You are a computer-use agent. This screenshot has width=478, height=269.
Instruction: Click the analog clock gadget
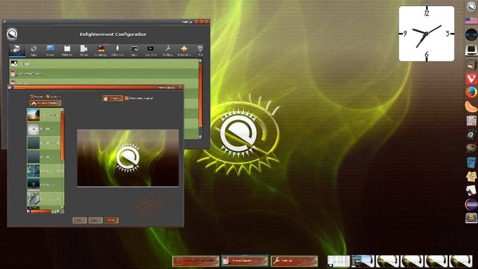click(427, 34)
